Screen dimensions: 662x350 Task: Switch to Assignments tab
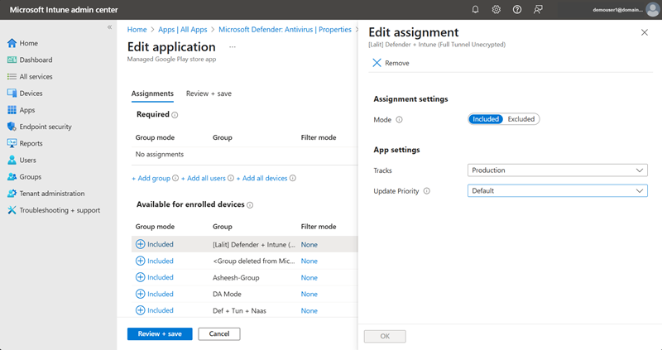152,93
